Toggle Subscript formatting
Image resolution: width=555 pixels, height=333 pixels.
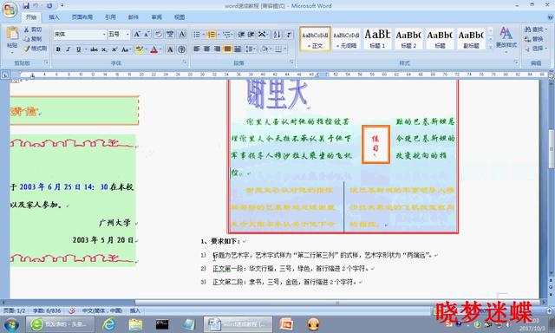(104, 49)
